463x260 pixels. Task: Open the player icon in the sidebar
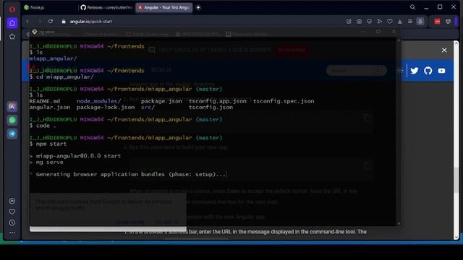pyautogui.click(x=12, y=201)
